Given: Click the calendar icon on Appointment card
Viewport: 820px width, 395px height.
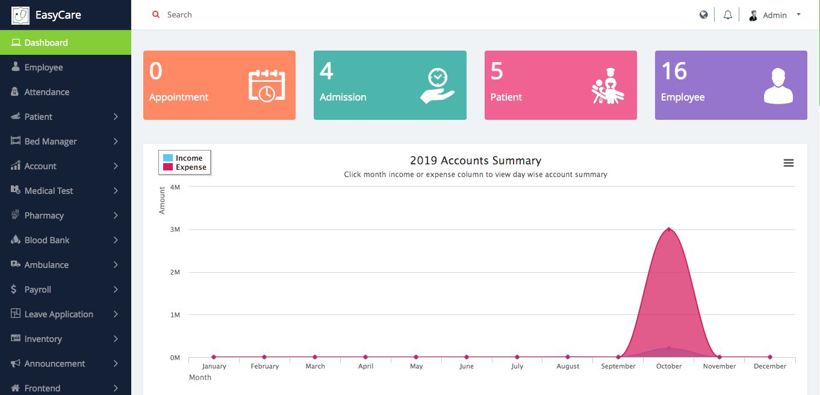Looking at the screenshot, I should coord(267,86).
